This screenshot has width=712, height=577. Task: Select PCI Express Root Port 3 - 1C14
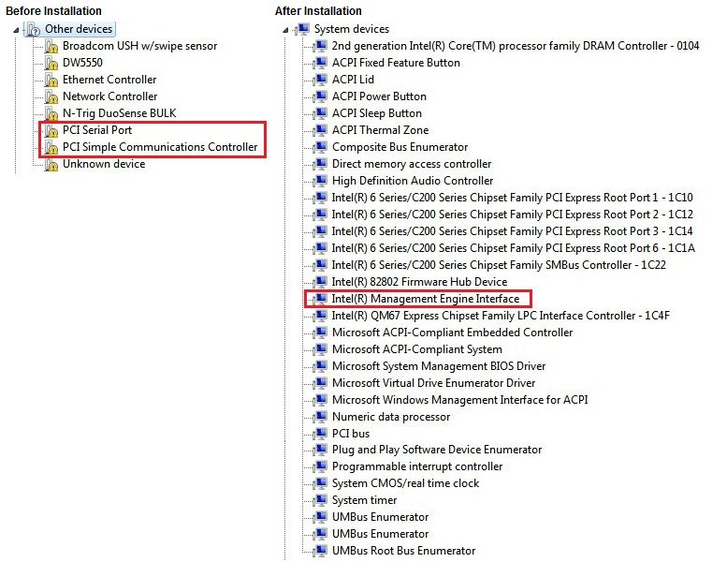512,231
